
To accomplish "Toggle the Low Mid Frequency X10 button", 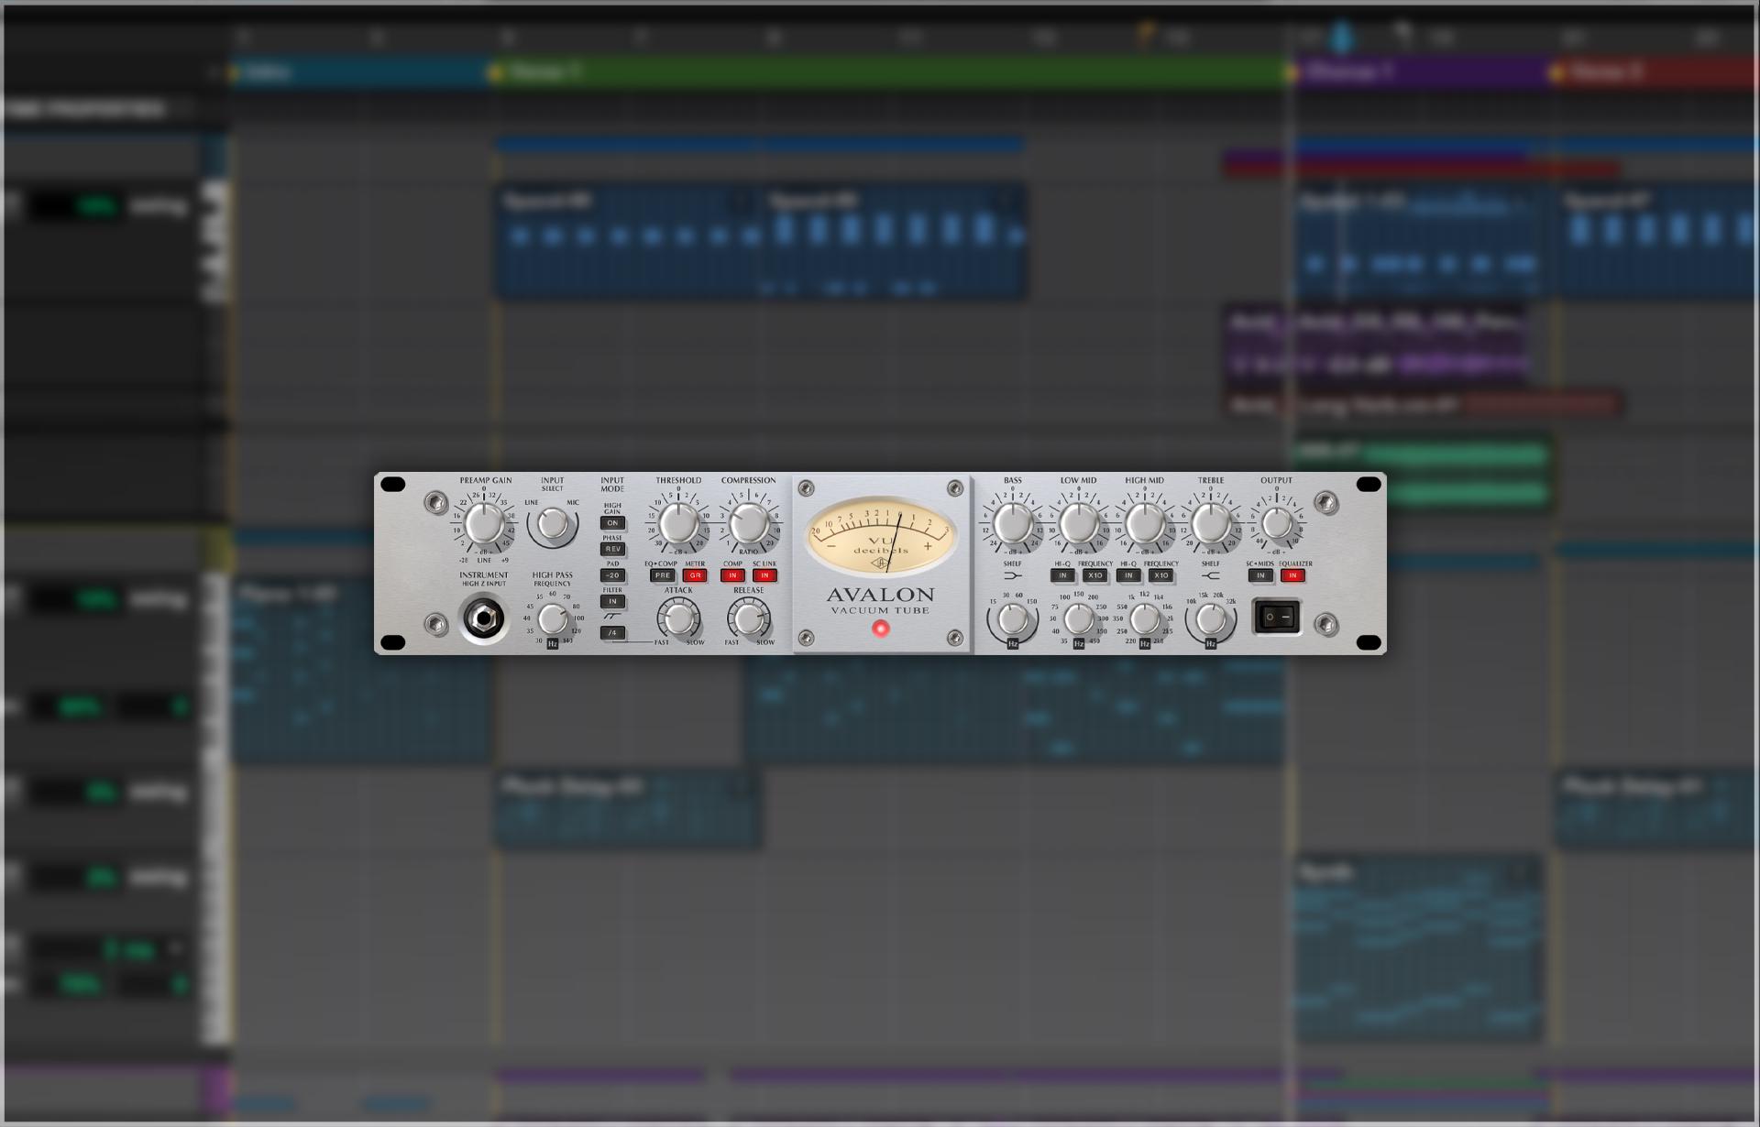I will 1094,575.
